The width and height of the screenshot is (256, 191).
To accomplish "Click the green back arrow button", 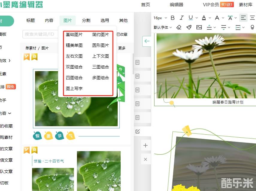I will [147, 41].
